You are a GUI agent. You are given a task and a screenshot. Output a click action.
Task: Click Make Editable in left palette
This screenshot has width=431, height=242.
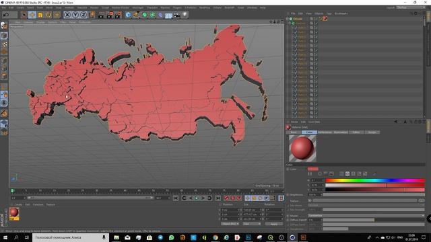(x=4, y=26)
